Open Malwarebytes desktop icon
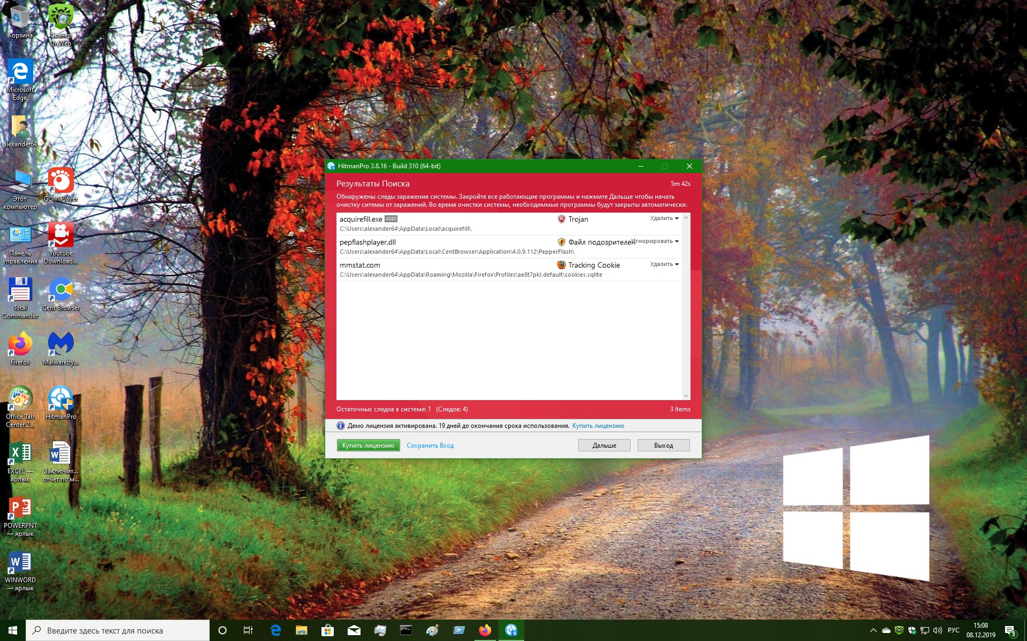The width and height of the screenshot is (1027, 641). click(x=60, y=345)
